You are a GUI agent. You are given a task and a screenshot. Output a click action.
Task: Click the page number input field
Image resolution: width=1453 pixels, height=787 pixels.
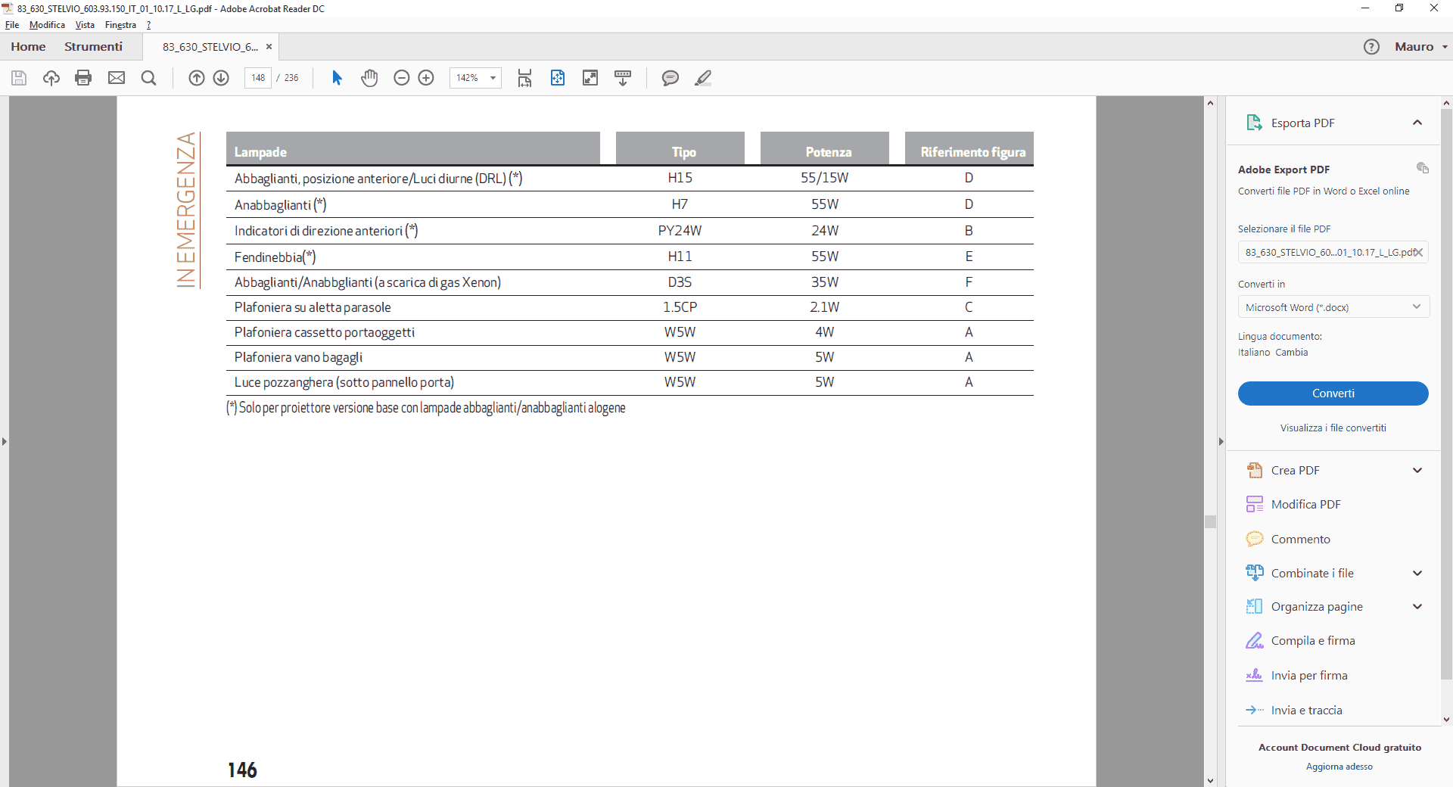258,78
